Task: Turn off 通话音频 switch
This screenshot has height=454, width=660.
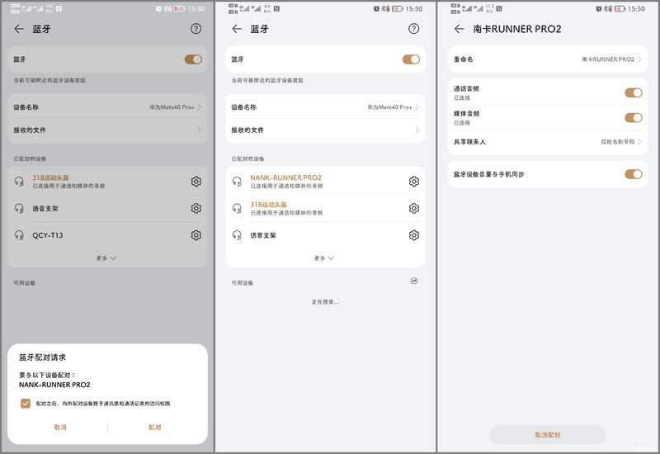Action: click(x=634, y=92)
